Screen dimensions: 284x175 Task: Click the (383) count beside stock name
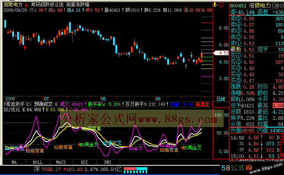278,5
